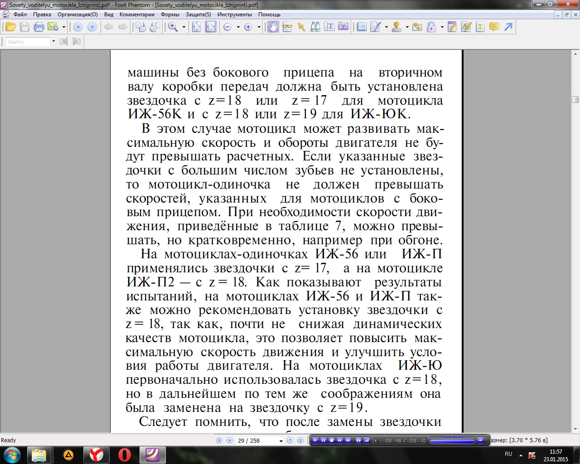Click the Typewriter tool icon
The height and width of the screenshot is (464, 580).
[480, 27]
